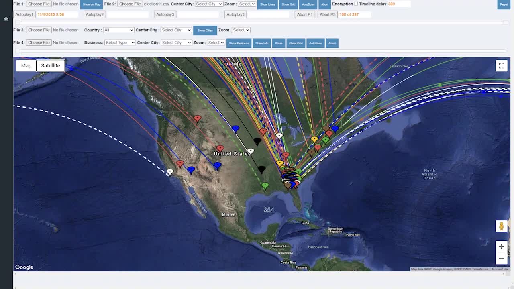Screen dimensions: 514x289
Task: Choose File for File 1
Action: coord(39,4)
